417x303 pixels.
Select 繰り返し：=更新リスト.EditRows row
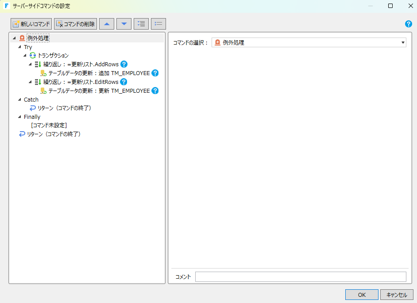click(81, 82)
